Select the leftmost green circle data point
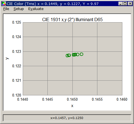 click(x=67, y=56)
